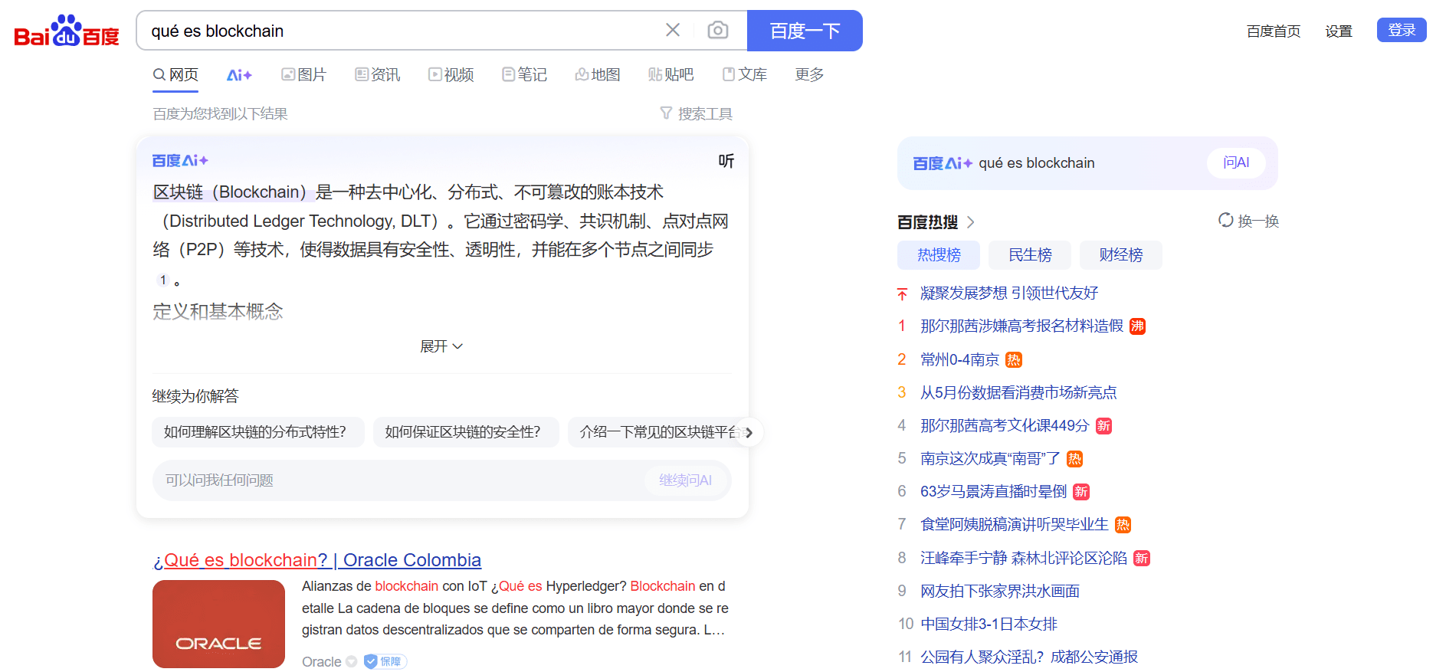Refresh hot list with 换一换
Viewport: 1446px width, 672px height.
1249,221
